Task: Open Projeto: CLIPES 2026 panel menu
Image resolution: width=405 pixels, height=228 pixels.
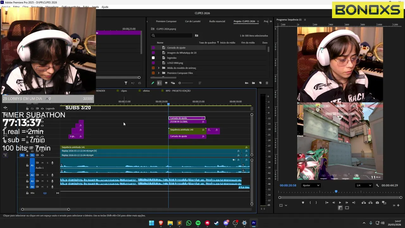Action: click(258, 22)
